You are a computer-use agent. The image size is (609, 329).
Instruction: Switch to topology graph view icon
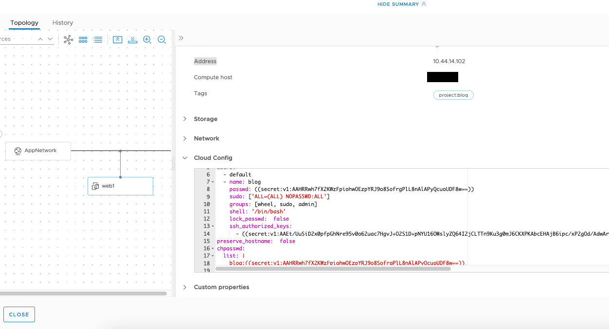68,39
